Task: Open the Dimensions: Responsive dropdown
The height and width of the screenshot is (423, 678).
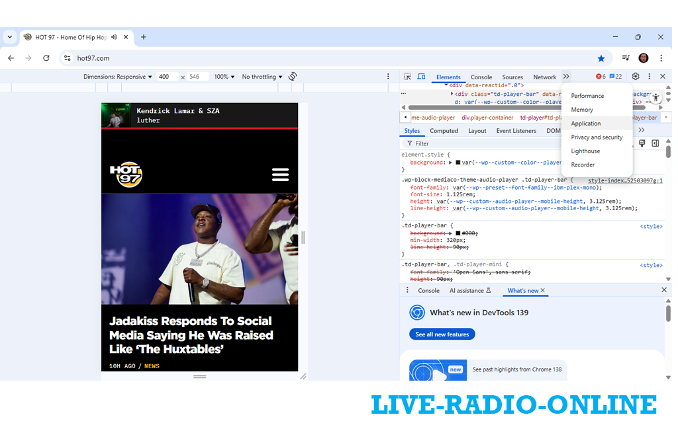Action: click(x=117, y=77)
